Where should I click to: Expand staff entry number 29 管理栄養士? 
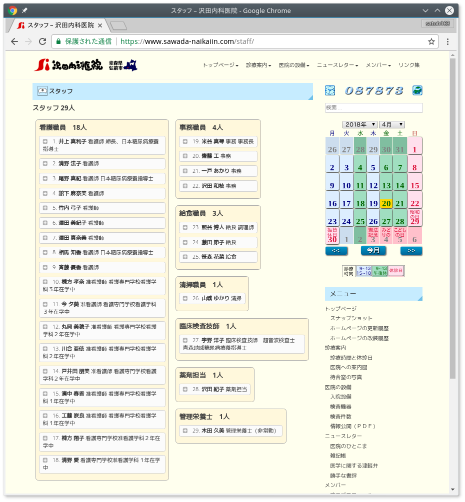185,431
